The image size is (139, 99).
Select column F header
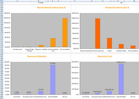point(75,1)
